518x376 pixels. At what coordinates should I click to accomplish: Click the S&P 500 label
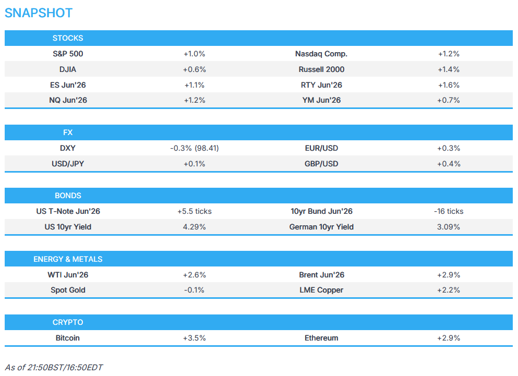tap(68, 54)
